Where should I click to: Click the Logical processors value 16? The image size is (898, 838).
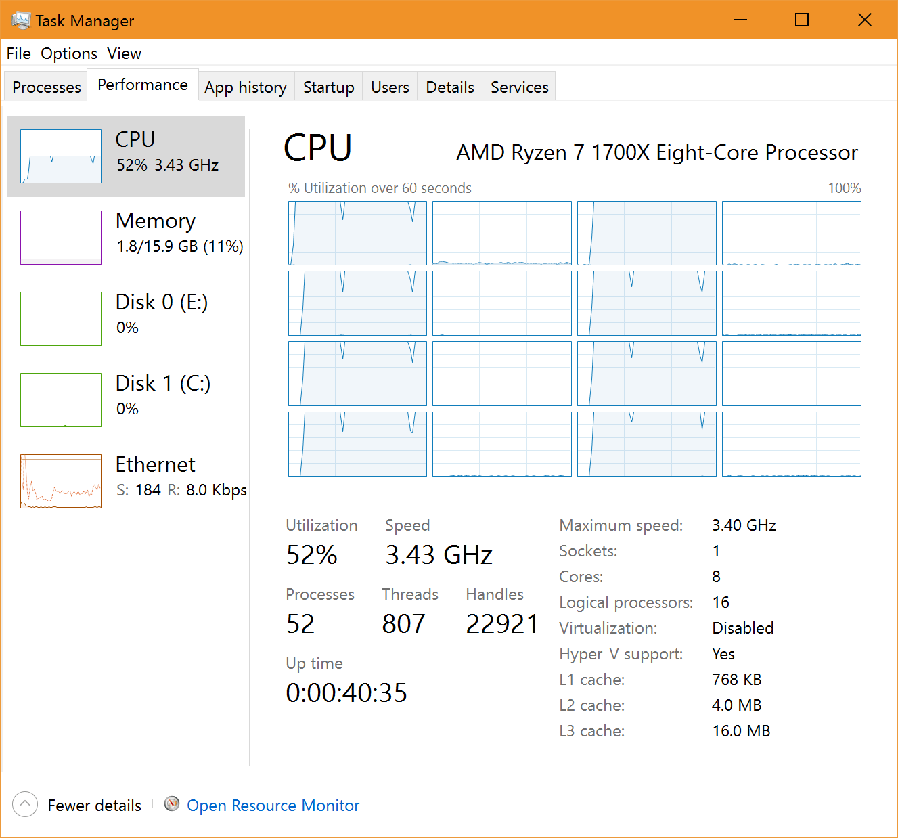click(721, 602)
